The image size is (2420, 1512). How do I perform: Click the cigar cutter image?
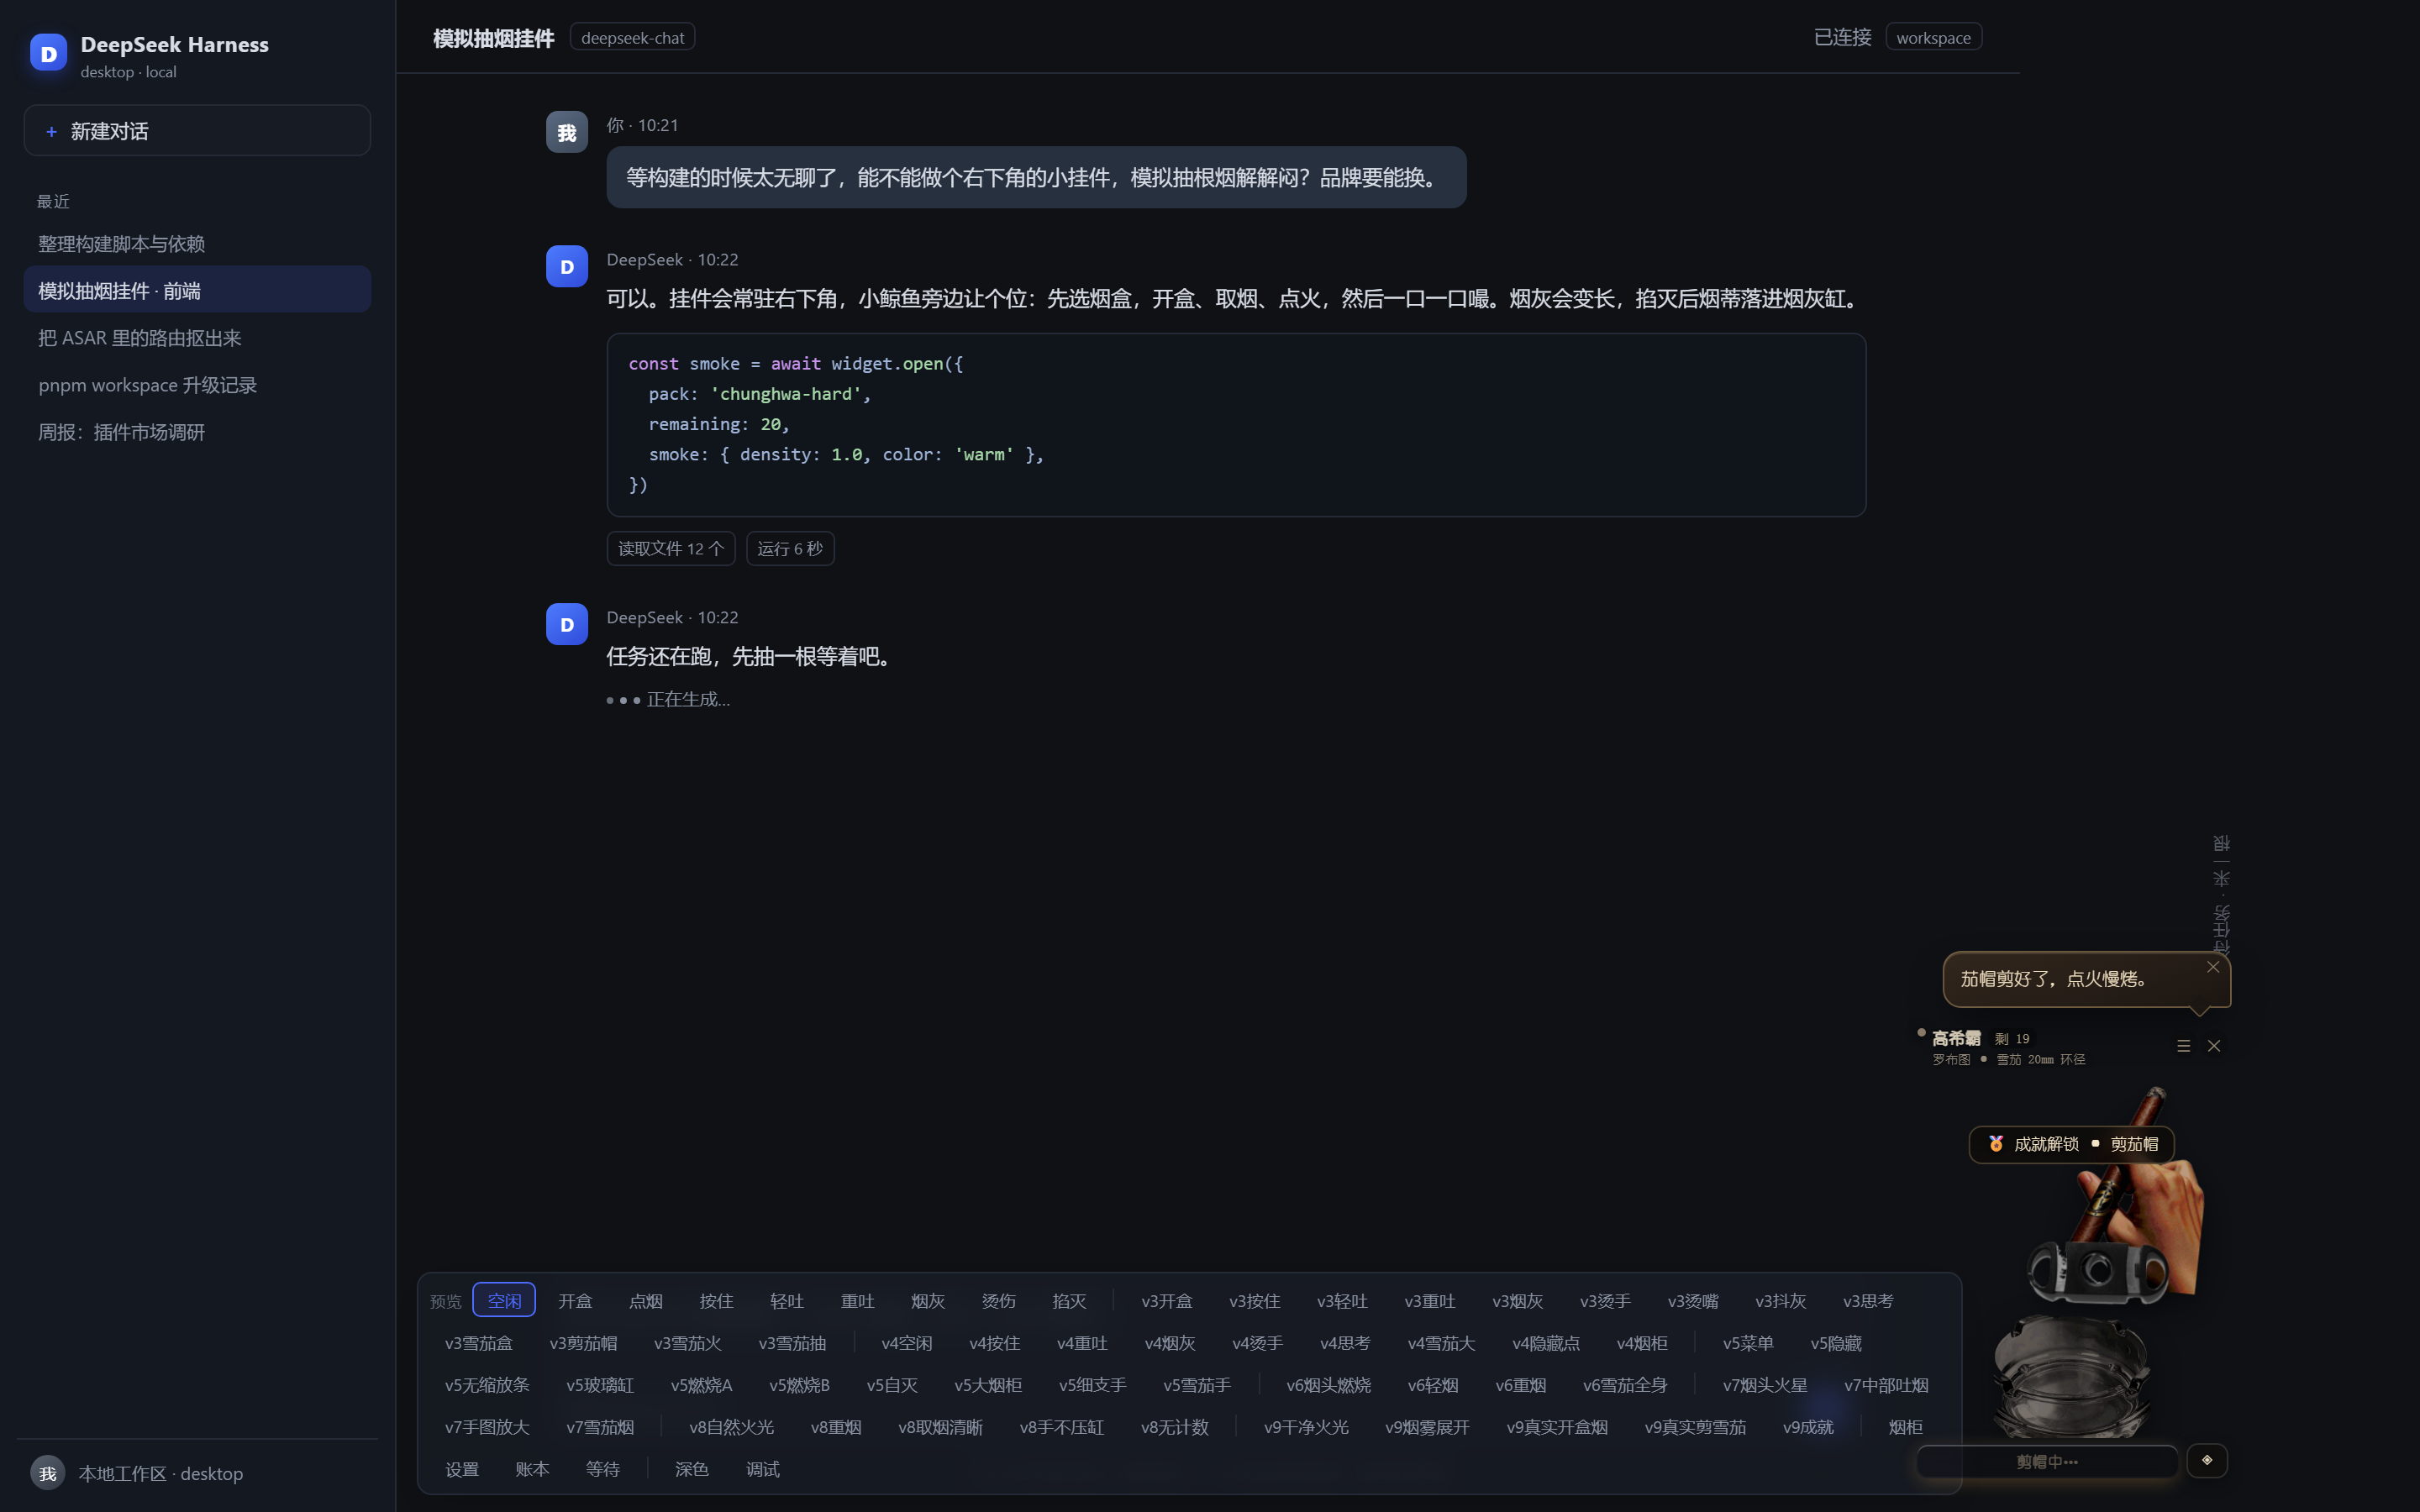point(2097,1272)
